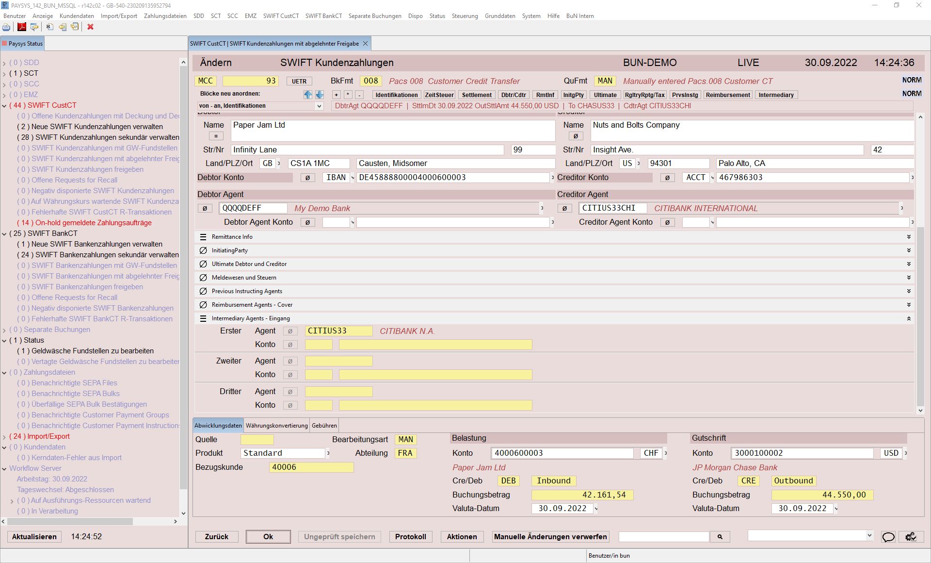Click the UETR button
The image size is (931, 563).
point(299,81)
